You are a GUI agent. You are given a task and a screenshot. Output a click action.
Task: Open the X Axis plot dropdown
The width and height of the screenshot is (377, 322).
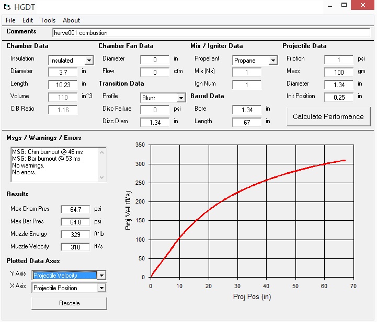pos(101,288)
